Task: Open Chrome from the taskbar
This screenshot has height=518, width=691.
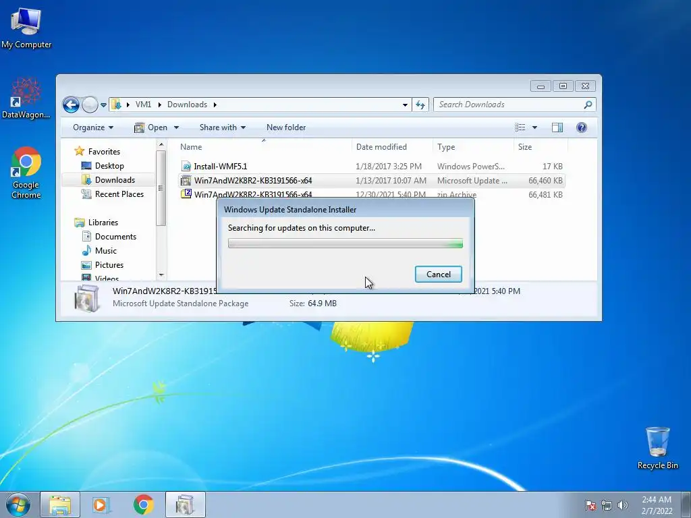Action: pos(143,505)
